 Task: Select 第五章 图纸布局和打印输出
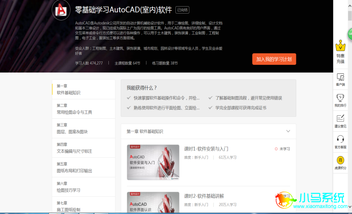pos(84,167)
